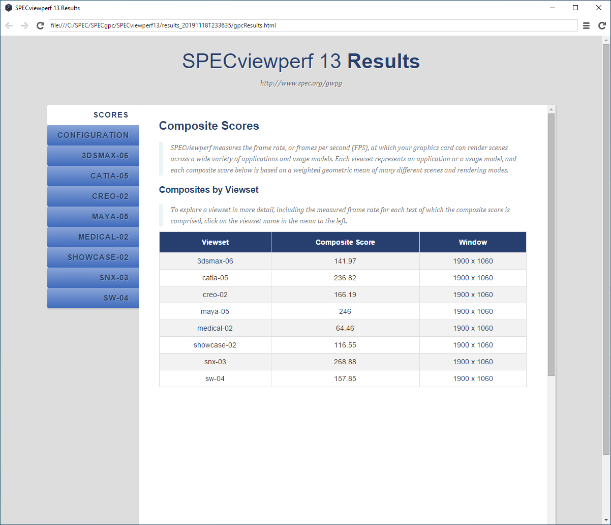611x525 pixels.
Task: Click the maya-05 viewset cell
Action: pyautogui.click(x=215, y=311)
